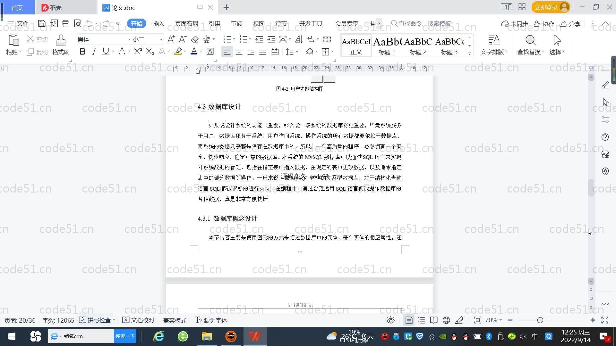Screen dimensions: 616x346
Task: Expand the bullet list dropdown arrow
Action: pyautogui.click(x=234, y=39)
